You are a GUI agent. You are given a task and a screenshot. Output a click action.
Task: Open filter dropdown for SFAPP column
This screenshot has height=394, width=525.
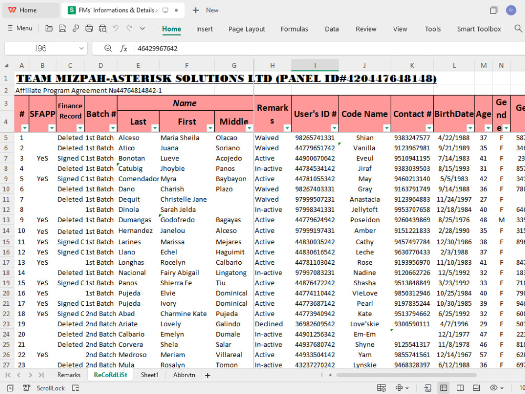coord(51,128)
